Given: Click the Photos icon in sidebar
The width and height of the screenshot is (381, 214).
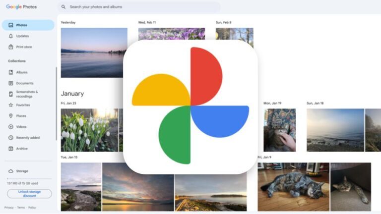Looking at the screenshot, I should coord(11,25).
